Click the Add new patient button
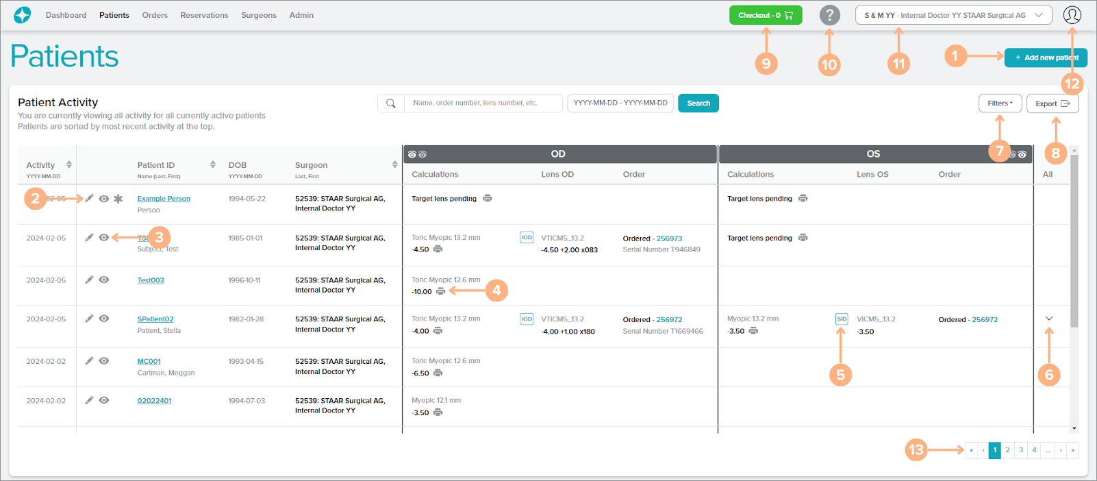Viewport: 1097px width, 481px height. coord(1046,58)
